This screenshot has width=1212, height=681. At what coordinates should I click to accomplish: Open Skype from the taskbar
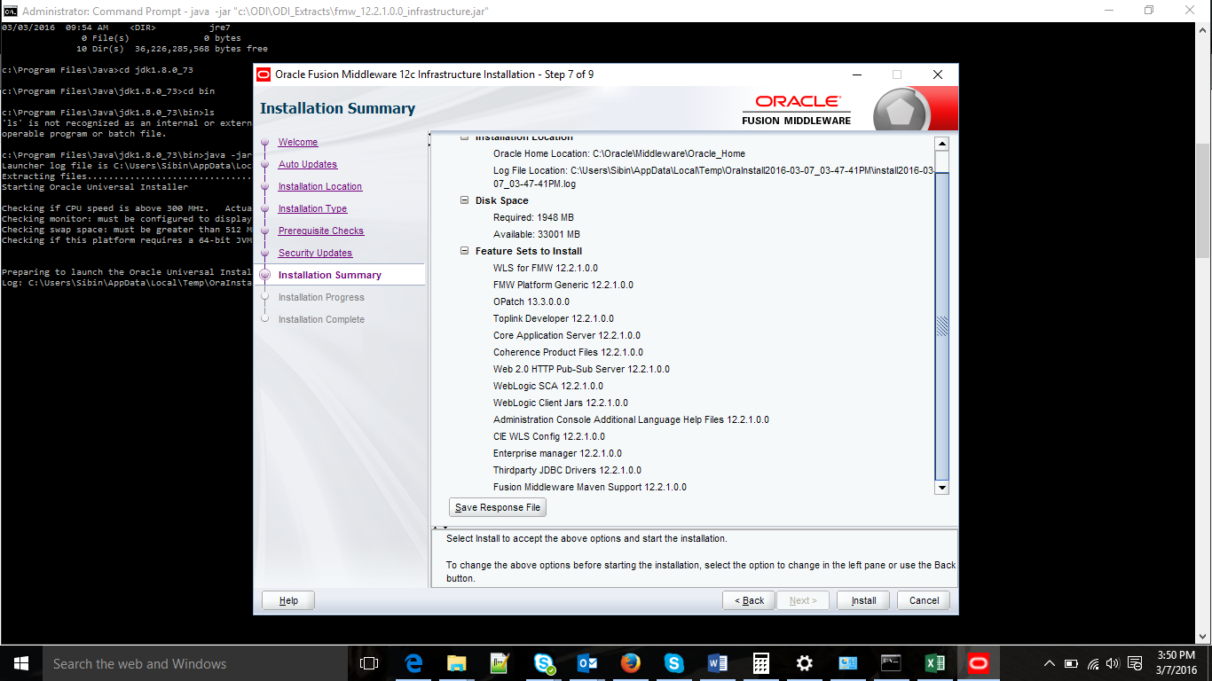(544, 662)
